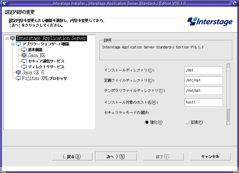Click the アプリケーションサーバ機能 node icon

(x=18, y=44)
